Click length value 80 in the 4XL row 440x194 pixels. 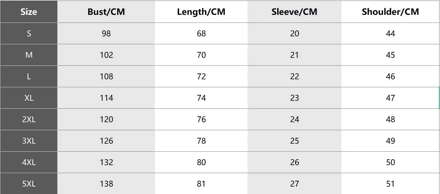[x=201, y=162]
